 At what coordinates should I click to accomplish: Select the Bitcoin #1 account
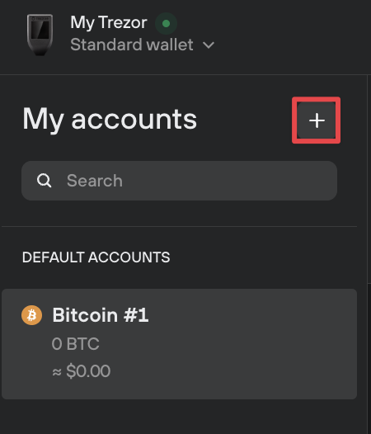[x=179, y=344]
